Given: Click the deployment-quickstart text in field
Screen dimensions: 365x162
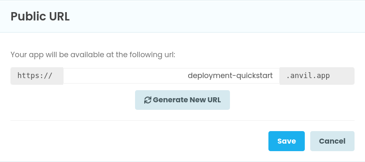Looking at the screenshot, I should (230, 76).
